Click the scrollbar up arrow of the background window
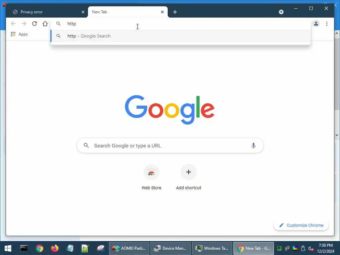 point(337,34)
